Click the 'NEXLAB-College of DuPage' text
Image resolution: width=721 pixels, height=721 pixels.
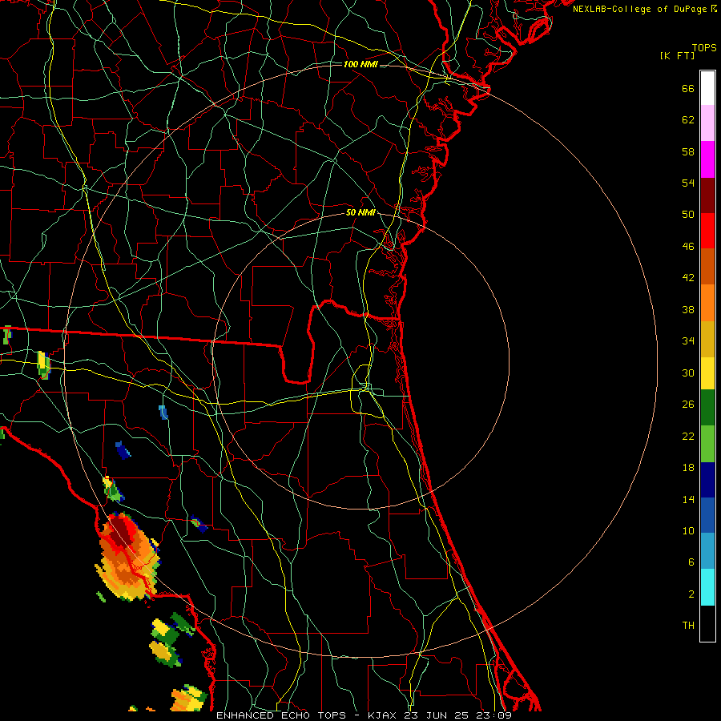(x=640, y=9)
